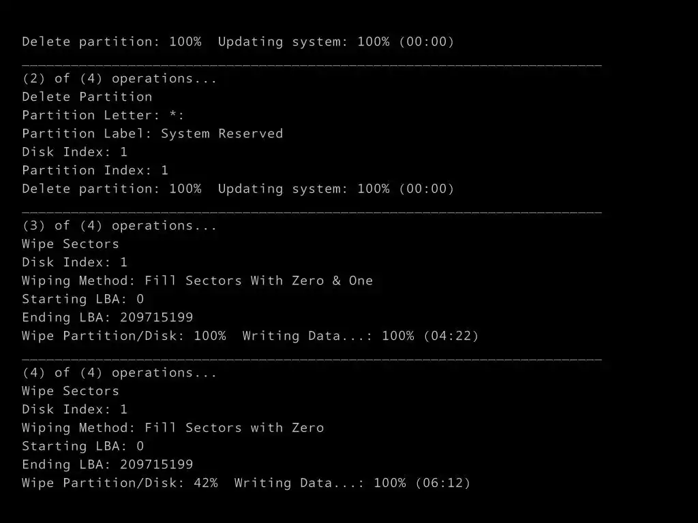Select the "Partition Label: System Reserved" text
Viewport: 698px width, 523px height.
pyautogui.click(x=152, y=133)
